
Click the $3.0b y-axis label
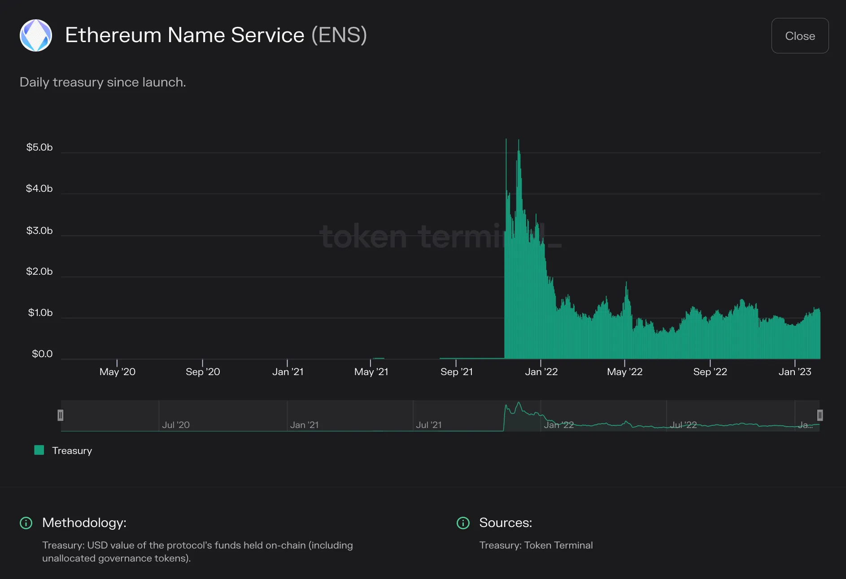39,231
